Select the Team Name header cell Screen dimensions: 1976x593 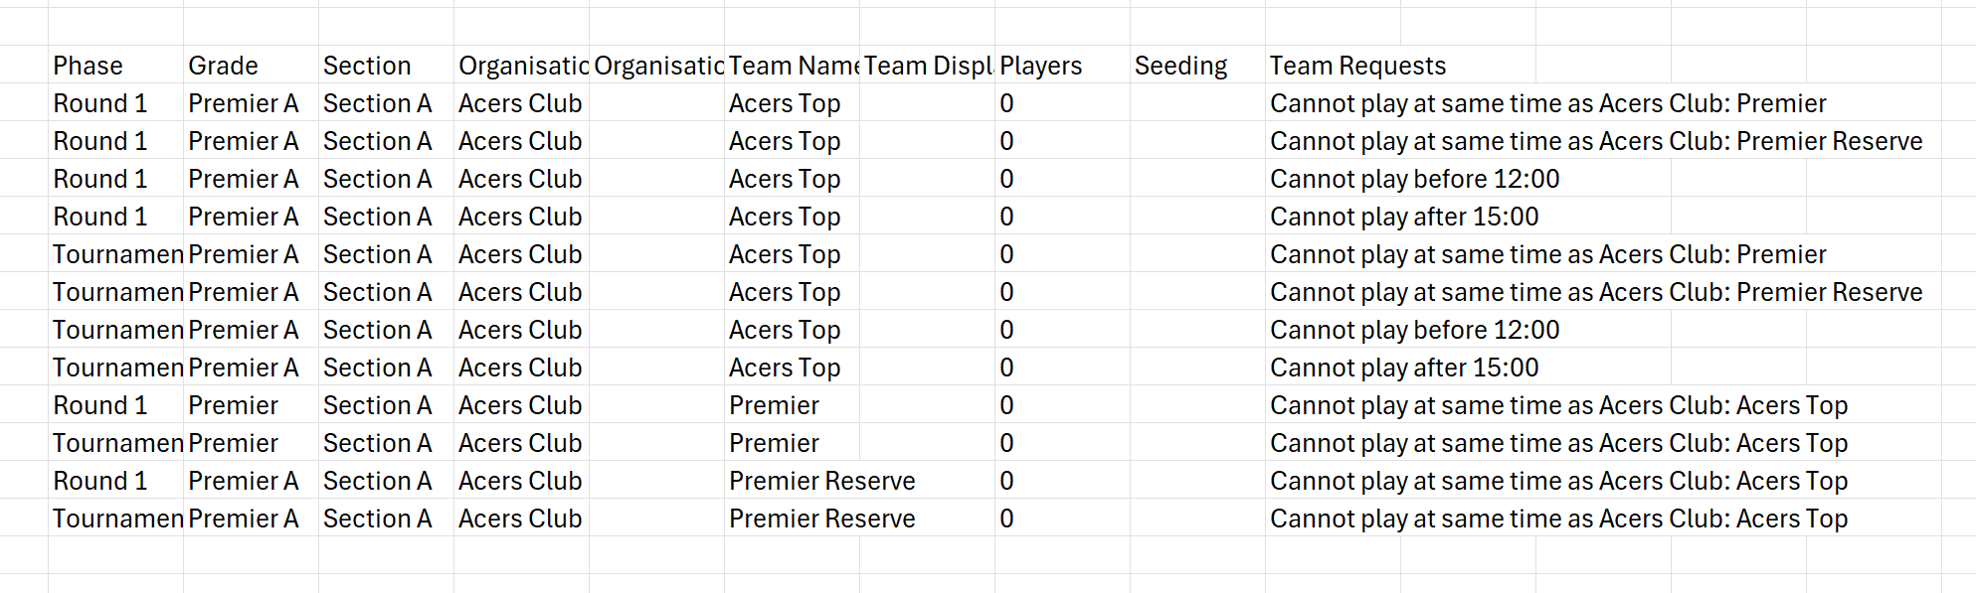792,66
